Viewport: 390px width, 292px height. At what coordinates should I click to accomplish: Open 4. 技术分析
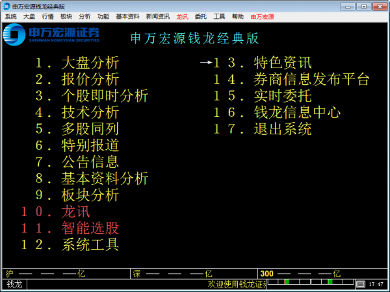click(x=77, y=112)
